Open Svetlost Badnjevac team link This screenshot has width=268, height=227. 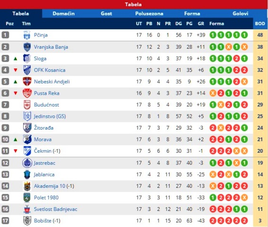click(55, 209)
